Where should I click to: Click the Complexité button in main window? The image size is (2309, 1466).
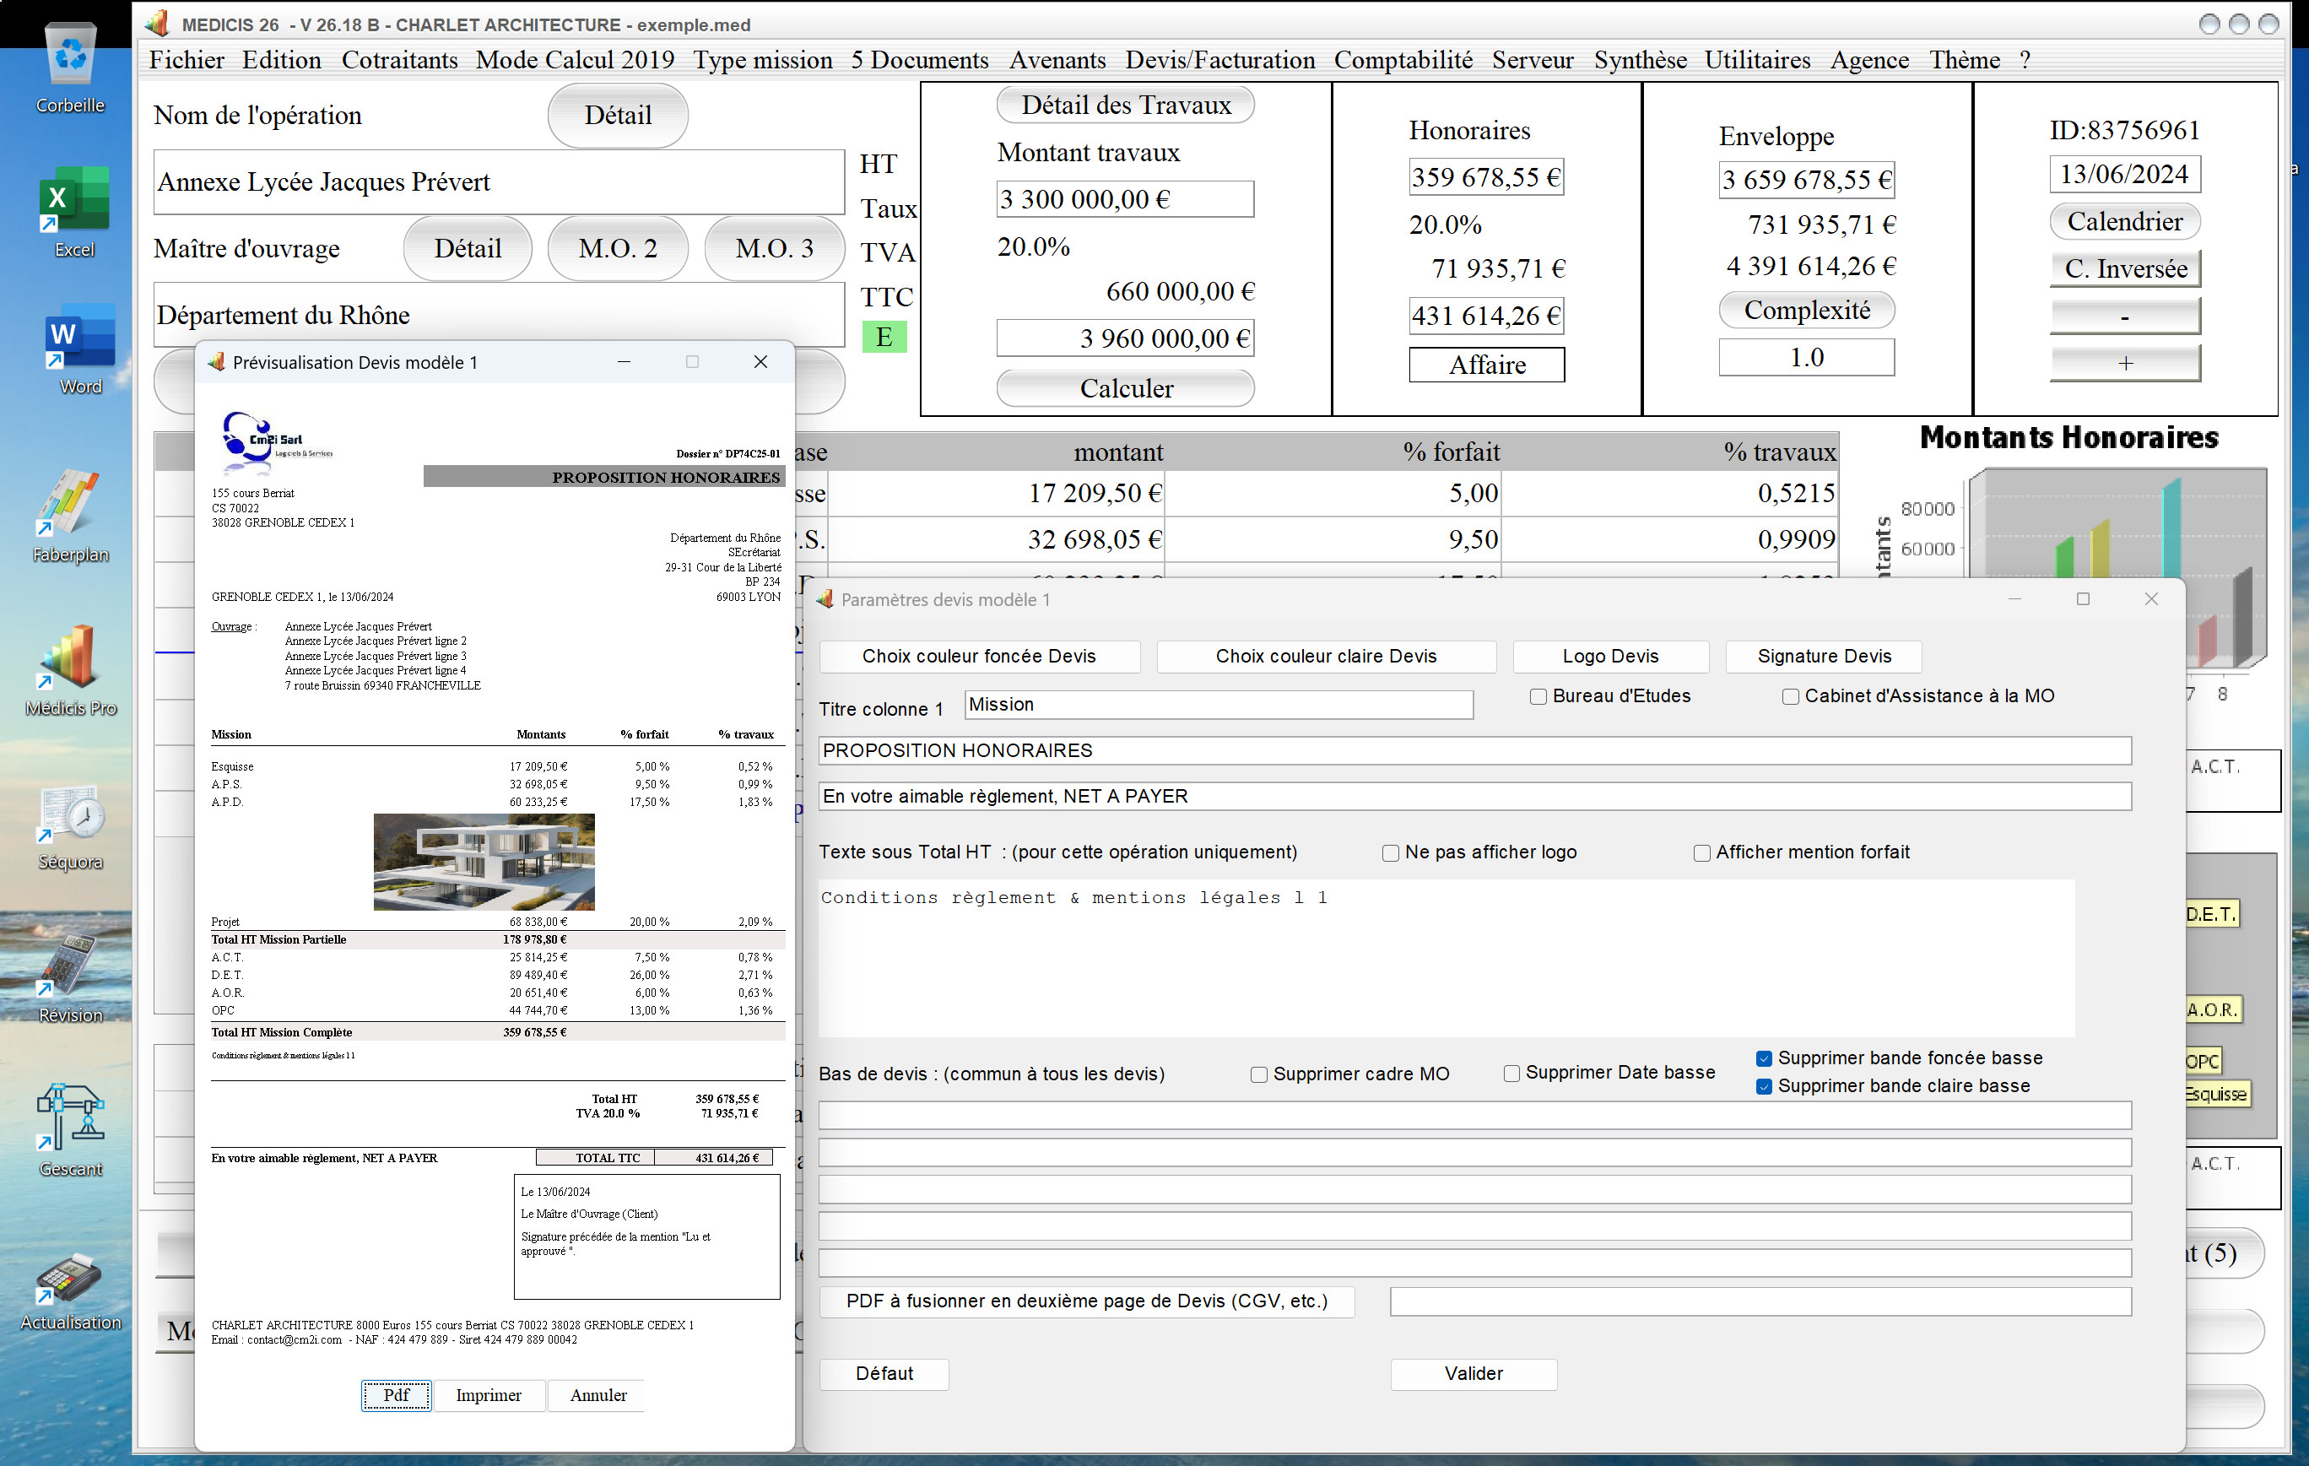(x=1808, y=308)
